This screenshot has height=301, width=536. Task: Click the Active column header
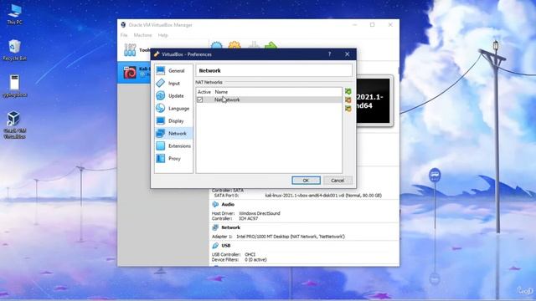(x=204, y=92)
